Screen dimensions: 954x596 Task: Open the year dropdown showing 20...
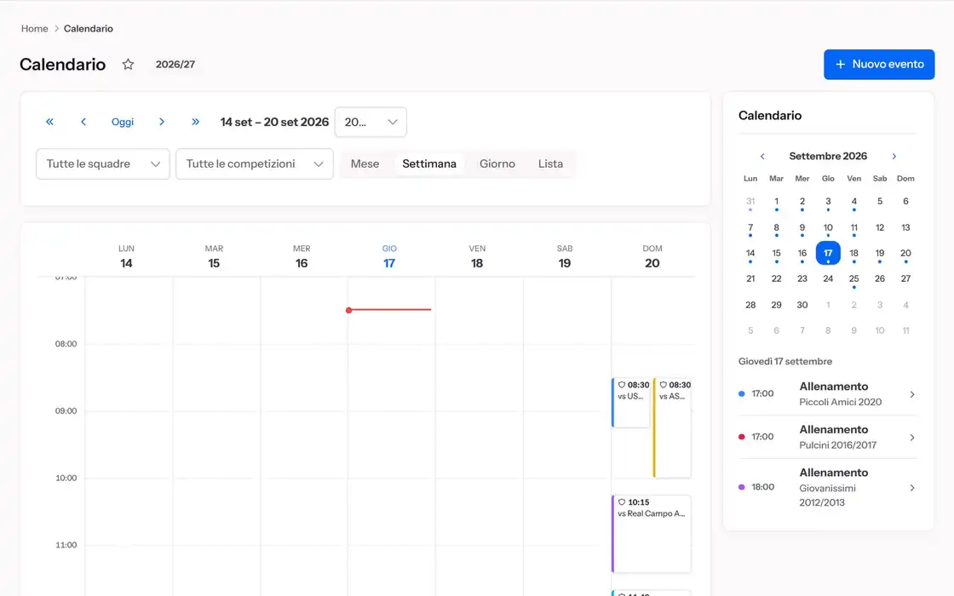[371, 123]
